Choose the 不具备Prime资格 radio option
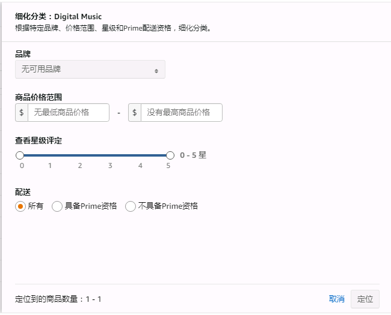This screenshot has height=315, width=391. pos(131,206)
